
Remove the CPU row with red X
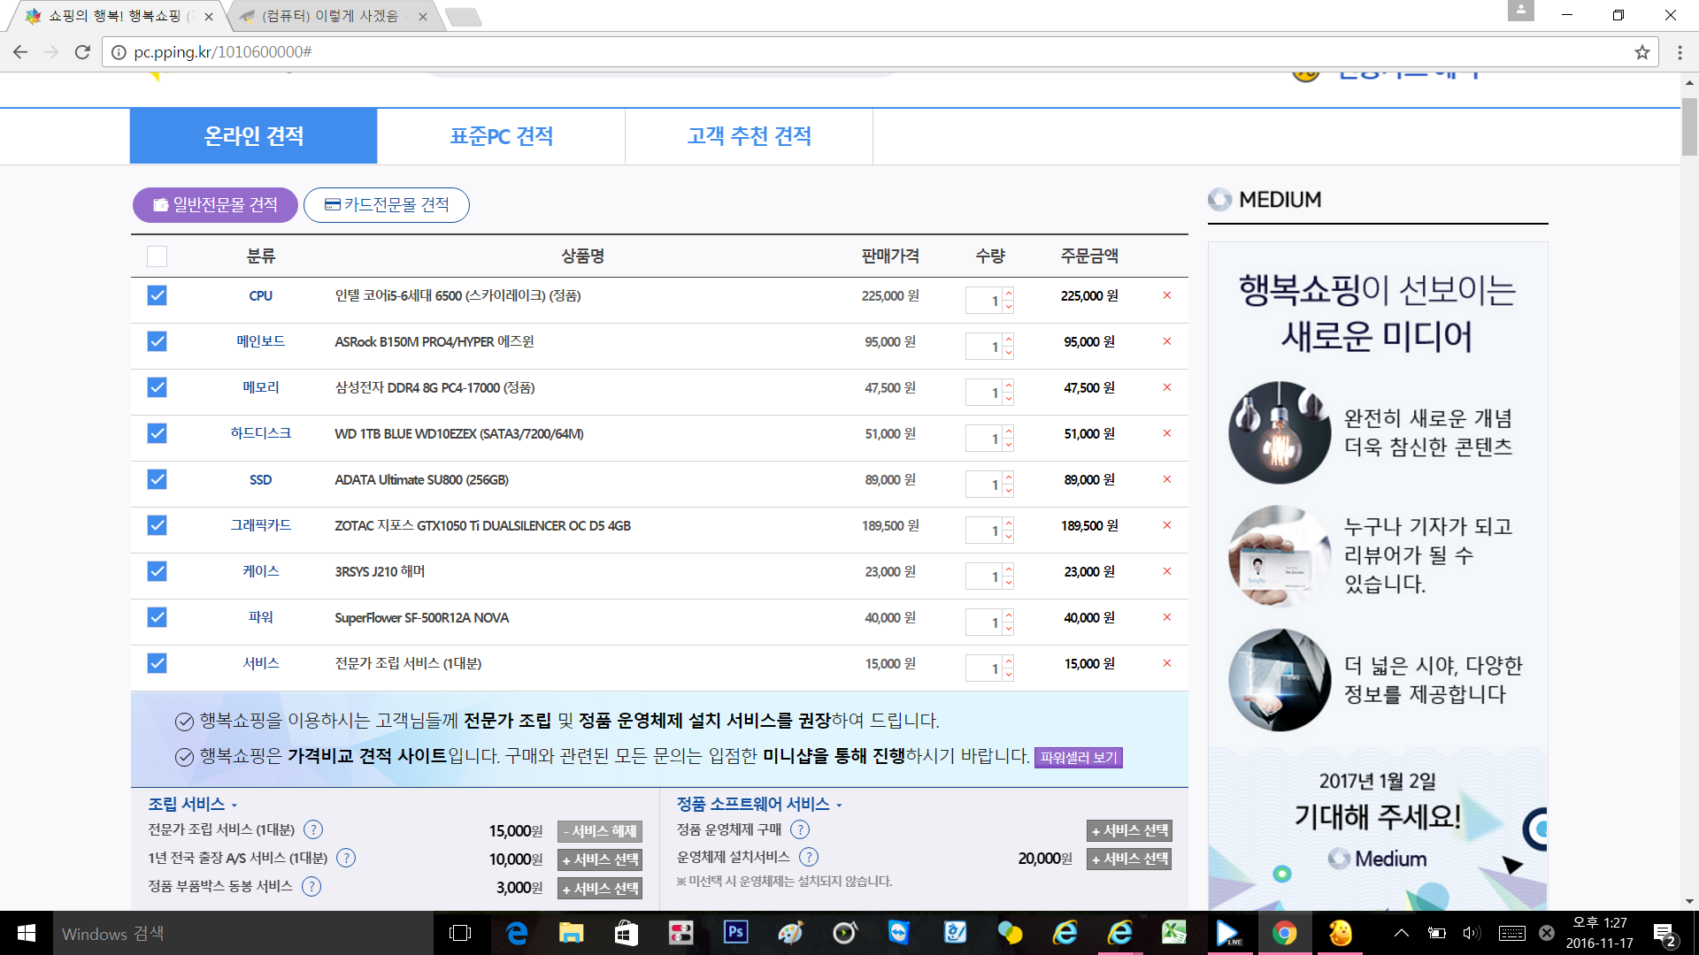(x=1166, y=295)
